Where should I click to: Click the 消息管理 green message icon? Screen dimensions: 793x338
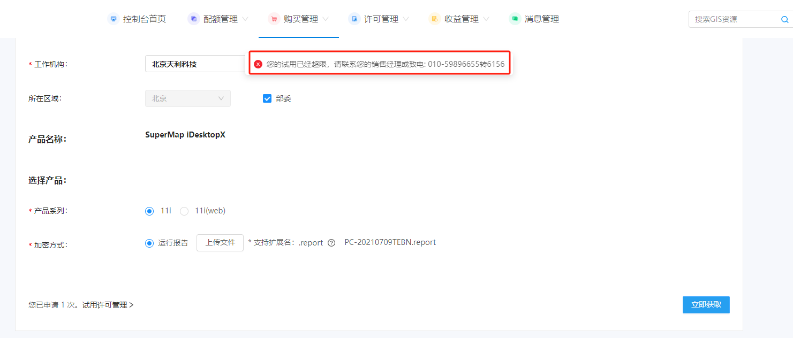[515, 19]
